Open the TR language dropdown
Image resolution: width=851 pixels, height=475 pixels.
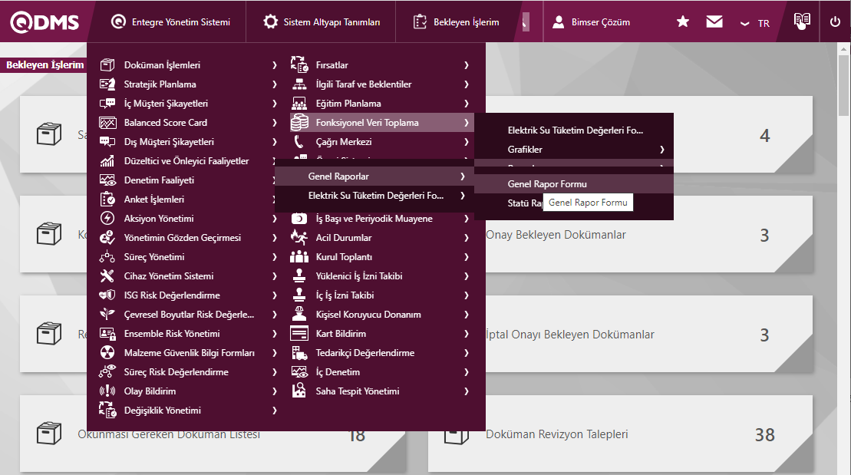(755, 23)
